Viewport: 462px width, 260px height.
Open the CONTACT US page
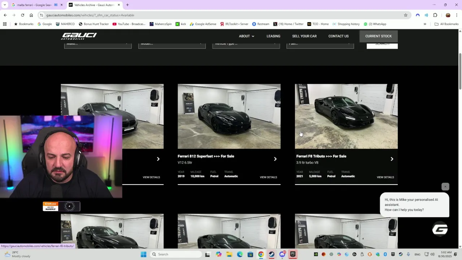339,36
